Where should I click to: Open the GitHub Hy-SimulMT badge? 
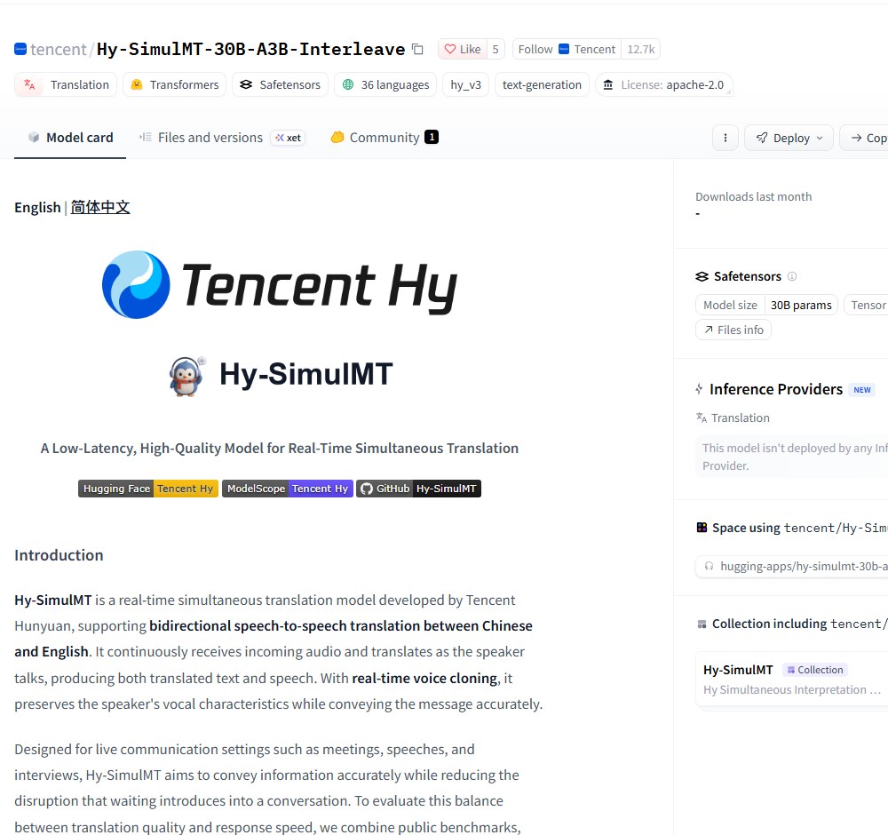418,489
